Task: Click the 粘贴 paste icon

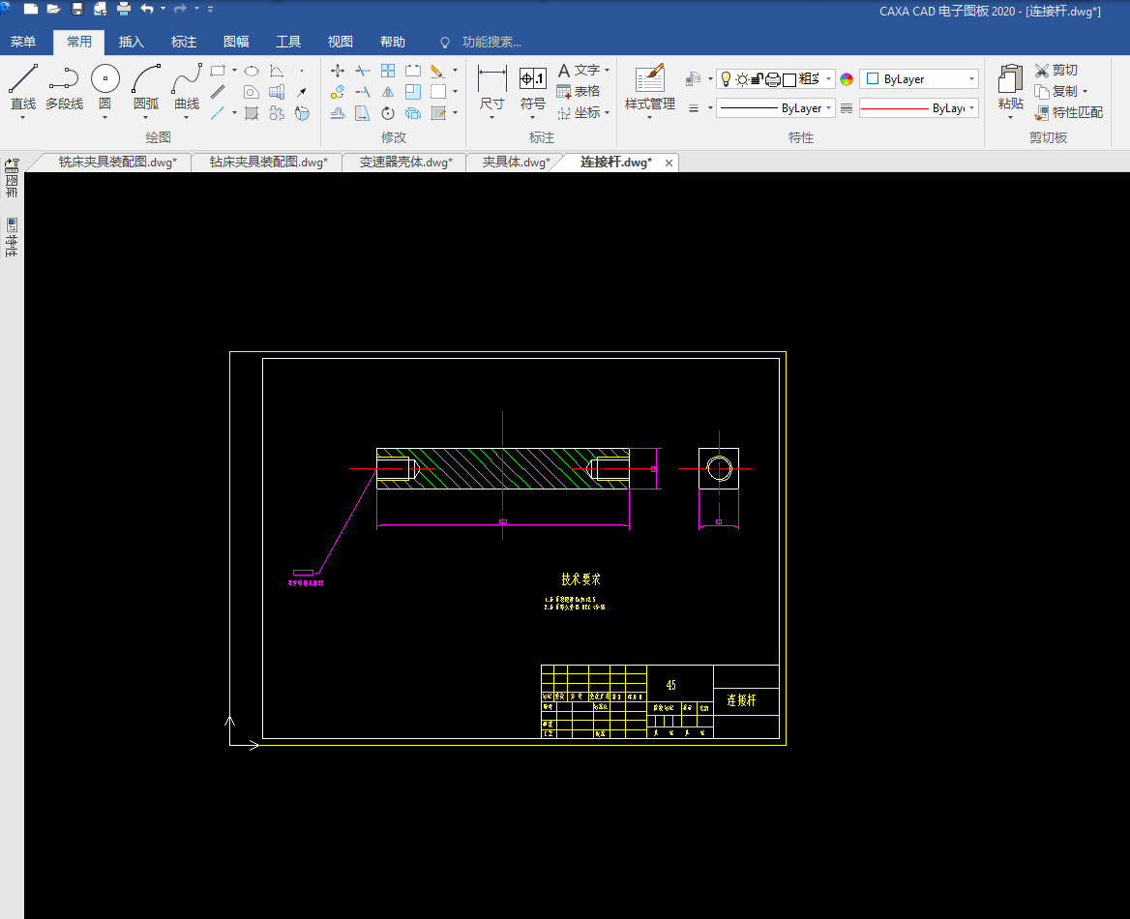Action: click(1010, 86)
